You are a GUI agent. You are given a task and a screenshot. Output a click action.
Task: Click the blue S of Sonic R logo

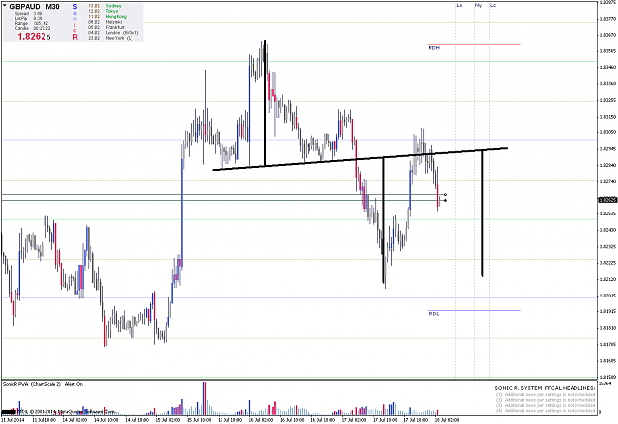pyautogui.click(x=75, y=7)
